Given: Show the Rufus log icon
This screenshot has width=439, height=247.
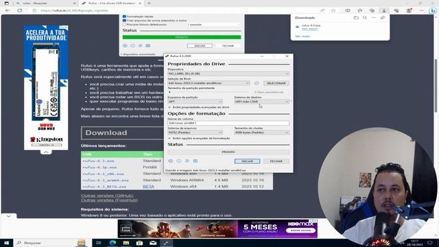Looking at the screenshot, I should pos(195,161).
